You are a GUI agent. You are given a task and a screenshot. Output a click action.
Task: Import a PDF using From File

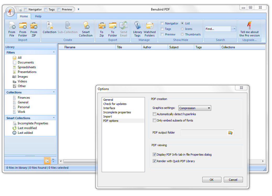(x=12, y=29)
